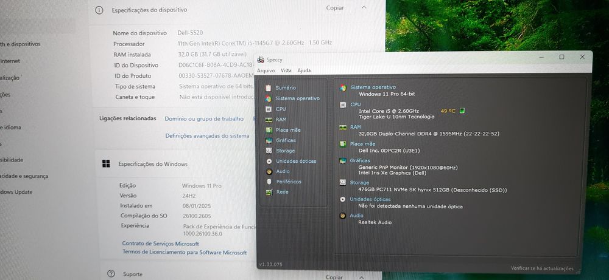
Task: Click the Windows 11 Pro 64-bit text in Speccy
Action: click(x=387, y=94)
